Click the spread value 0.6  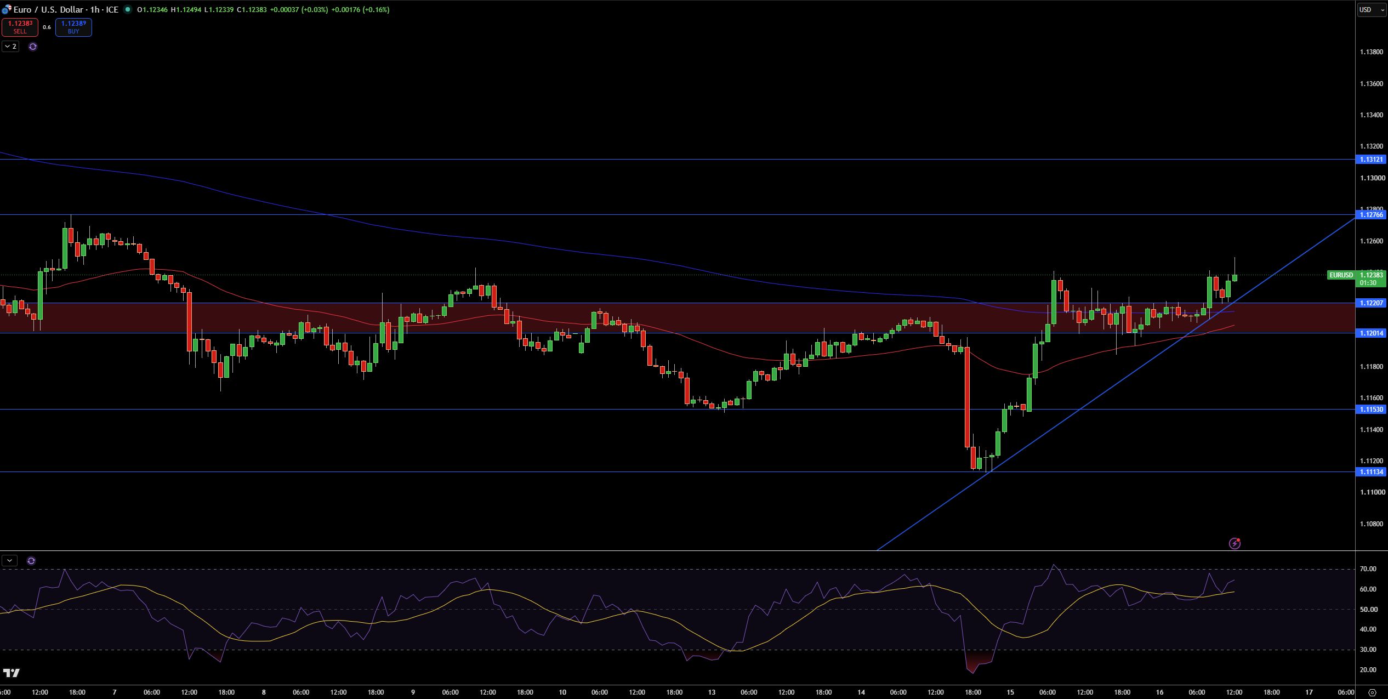click(x=47, y=27)
